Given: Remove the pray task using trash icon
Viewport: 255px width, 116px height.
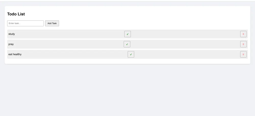Looking at the screenshot, I should point(243,44).
